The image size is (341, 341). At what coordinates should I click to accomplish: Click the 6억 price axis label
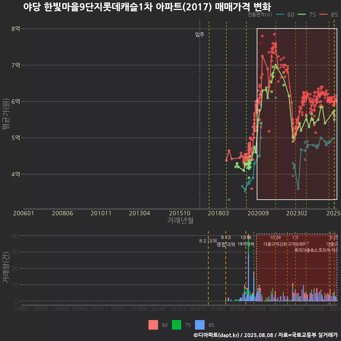pos(16,101)
